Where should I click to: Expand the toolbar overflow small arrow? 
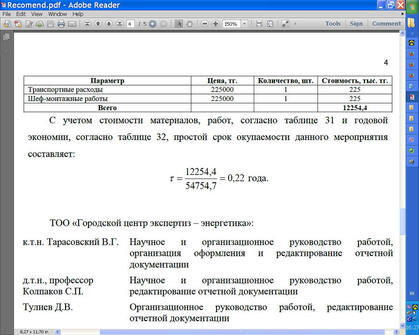pyautogui.click(x=295, y=24)
